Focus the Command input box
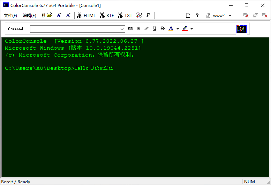 pyautogui.click(x=75, y=29)
